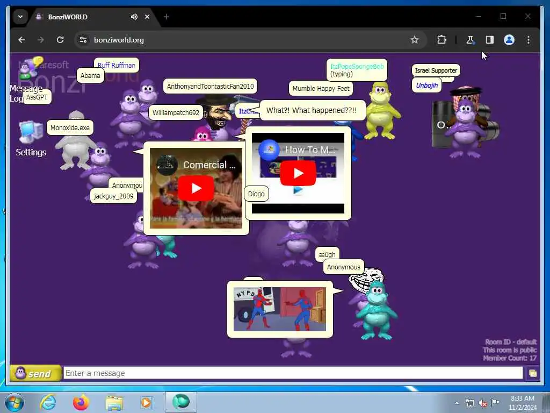Close the BonziWORLD tab
The width and height of the screenshot is (550, 413).
coord(147,17)
